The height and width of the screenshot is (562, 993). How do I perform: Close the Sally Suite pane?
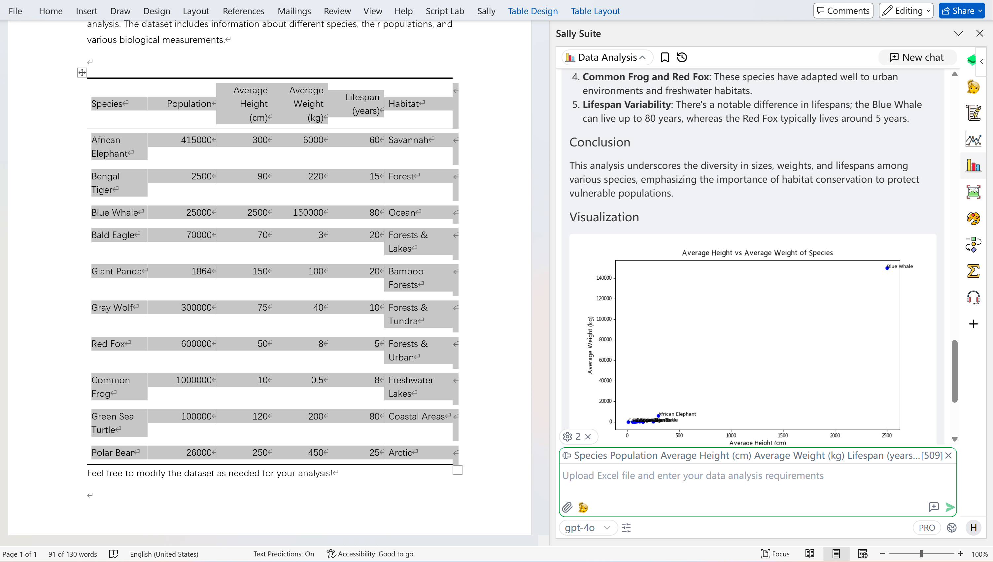pyautogui.click(x=979, y=34)
